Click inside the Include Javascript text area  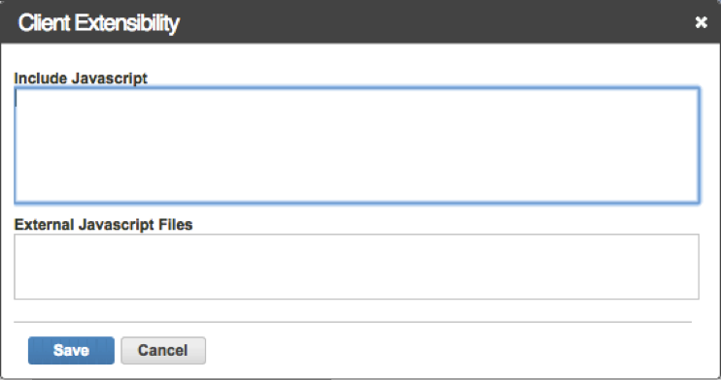pos(357,145)
